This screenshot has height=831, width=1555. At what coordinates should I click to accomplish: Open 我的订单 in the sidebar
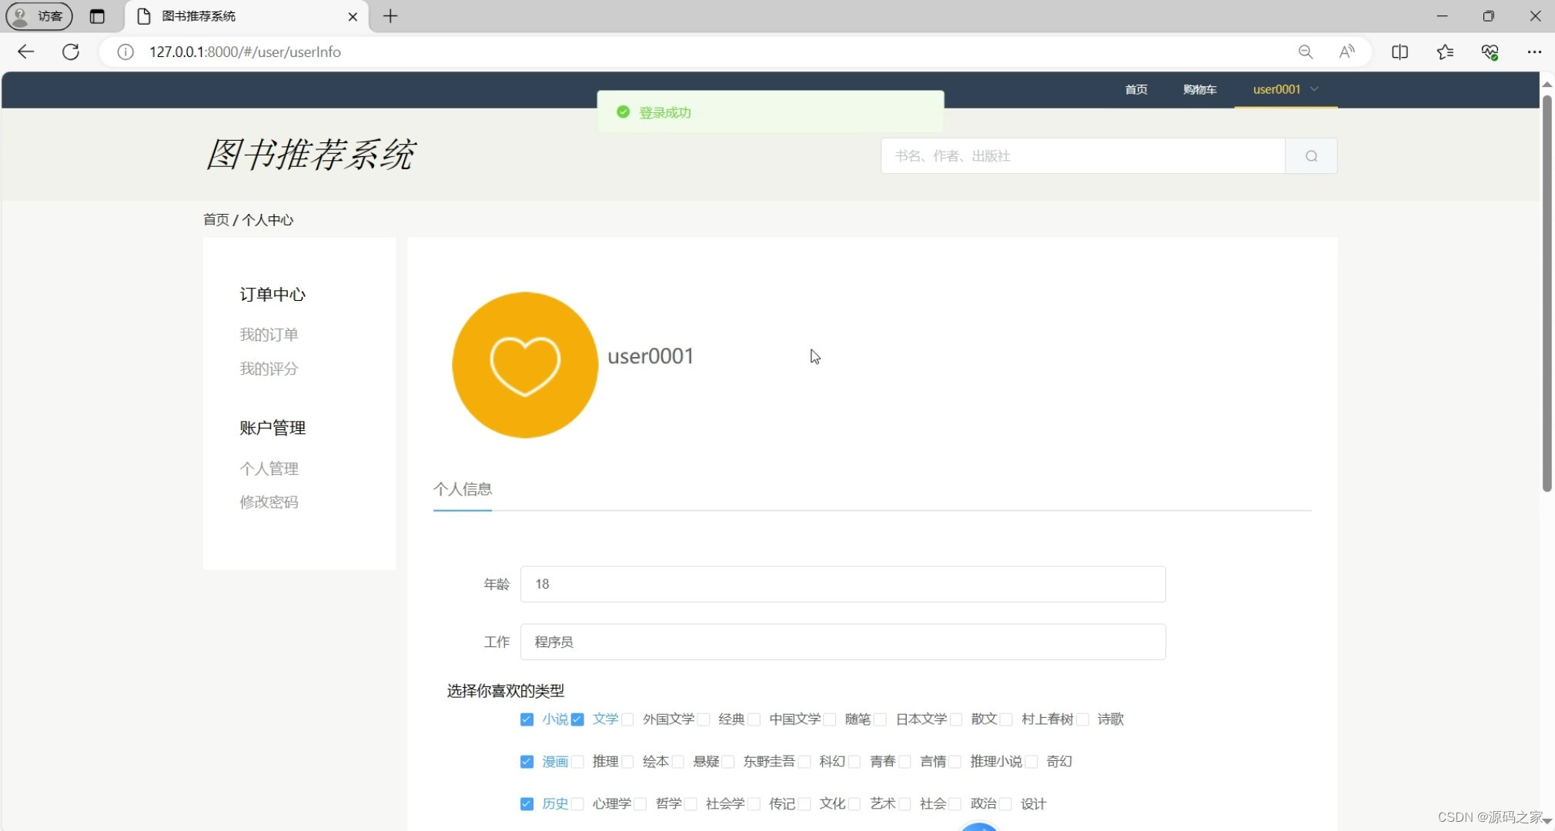tap(269, 334)
